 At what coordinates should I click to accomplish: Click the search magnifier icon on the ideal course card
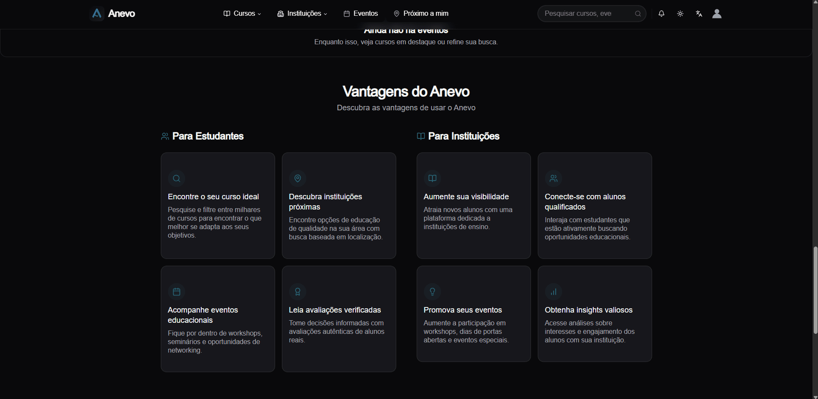tap(177, 178)
